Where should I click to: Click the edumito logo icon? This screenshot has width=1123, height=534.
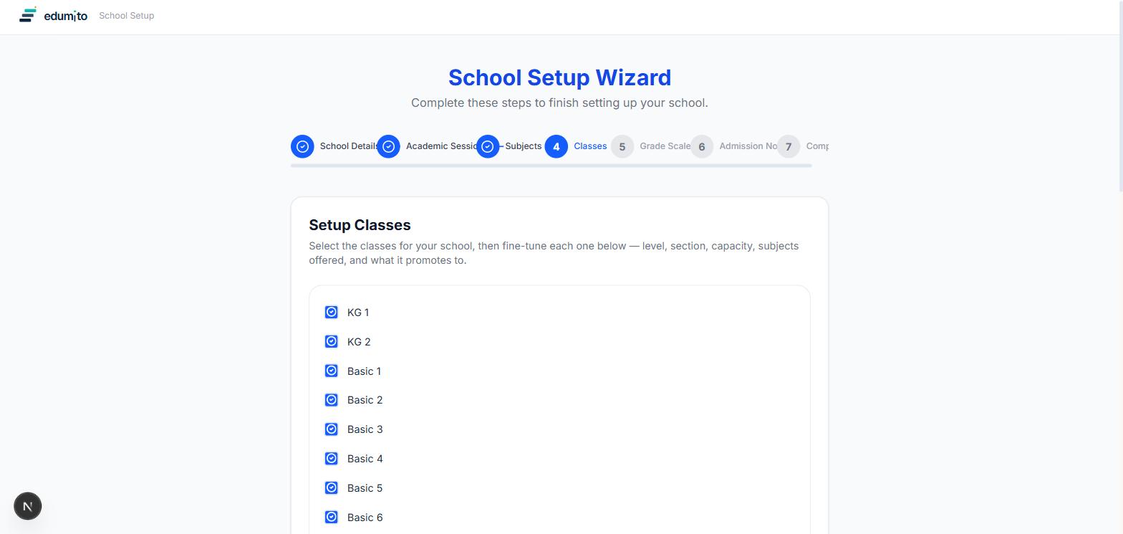[x=28, y=14]
